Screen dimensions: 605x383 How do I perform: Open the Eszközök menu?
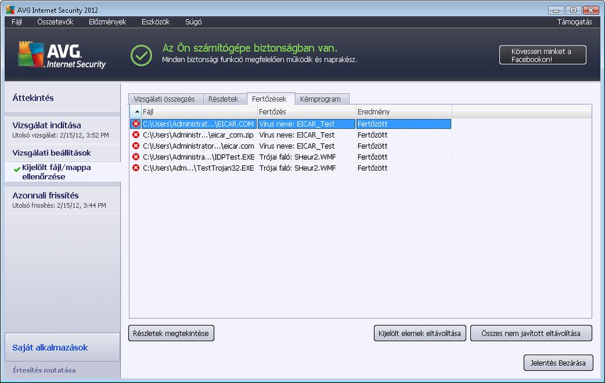tap(155, 22)
